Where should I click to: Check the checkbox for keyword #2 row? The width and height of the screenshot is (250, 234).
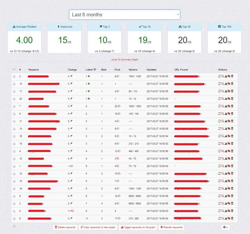pos(14,76)
